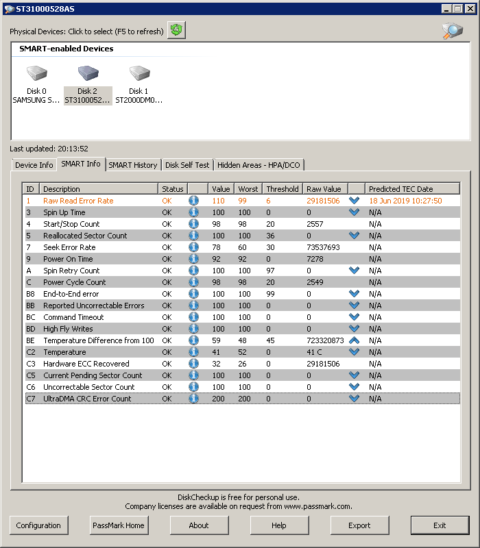Open info icon for Reallocated Sector Count
This screenshot has width=480, height=548.
point(193,236)
